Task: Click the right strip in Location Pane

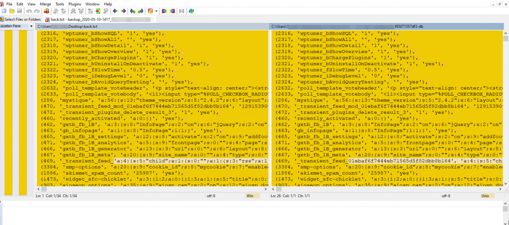Action: (23, 113)
